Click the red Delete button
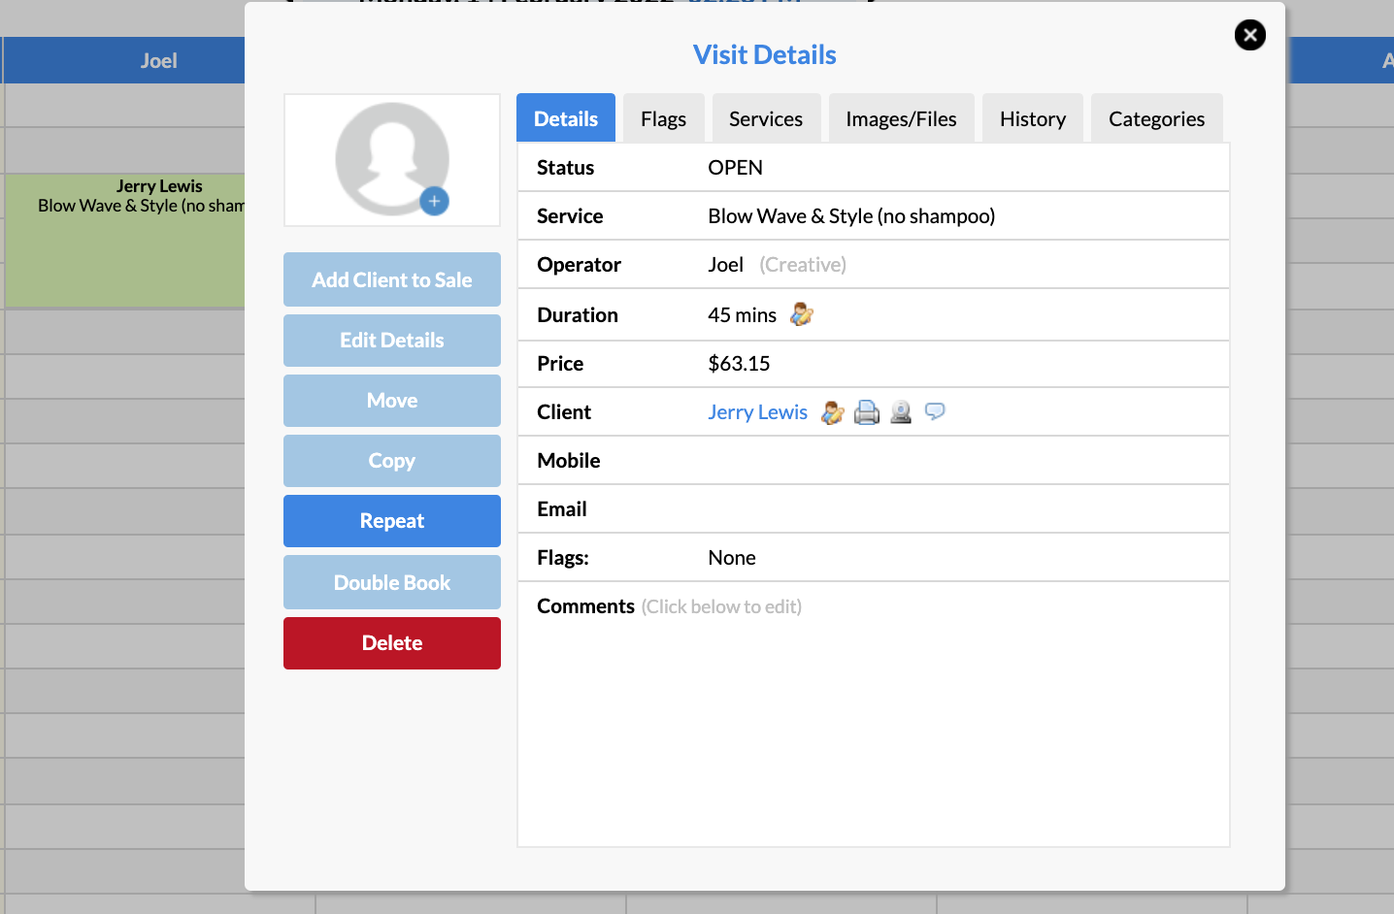The image size is (1394, 914). coord(392,643)
